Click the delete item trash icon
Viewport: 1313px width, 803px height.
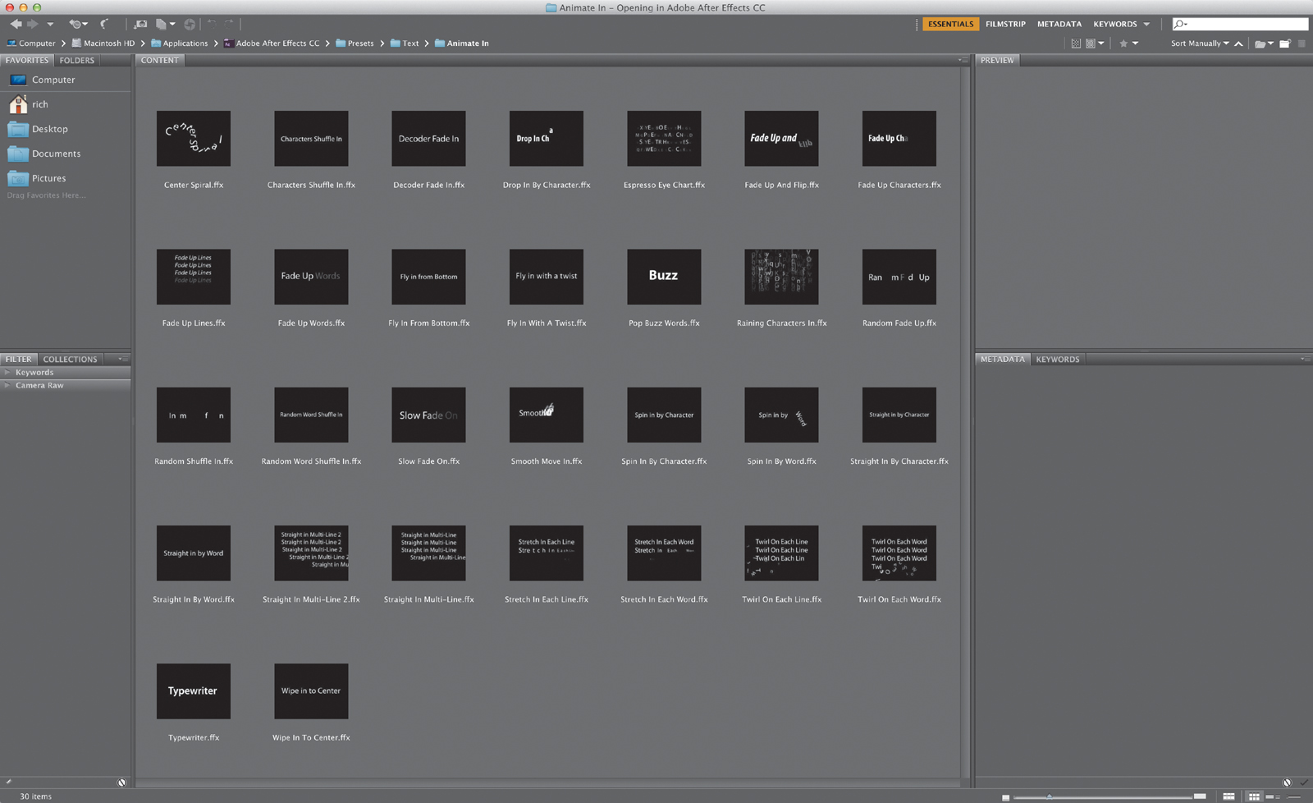point(1302,44)
